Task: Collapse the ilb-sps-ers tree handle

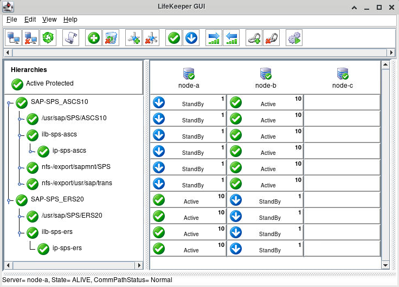Action: pos(20,233)
